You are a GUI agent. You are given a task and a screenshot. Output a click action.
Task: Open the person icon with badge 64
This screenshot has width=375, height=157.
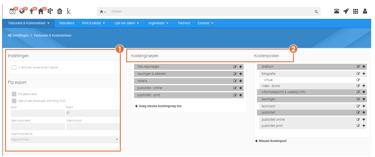(x=32, y=11)
